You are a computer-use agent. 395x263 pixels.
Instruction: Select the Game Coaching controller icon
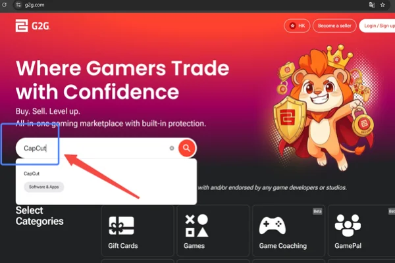273,226
